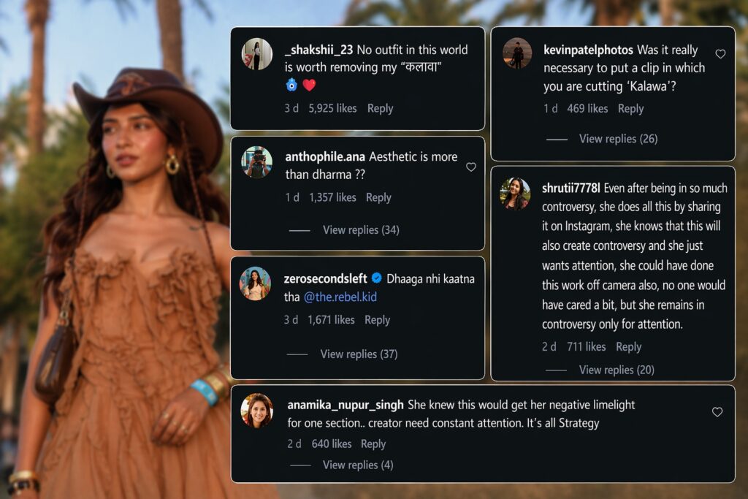View the 5,925 likes on _shakshii_23's comment
Viewport: 748px width, 499px height.
coord(332,108)
